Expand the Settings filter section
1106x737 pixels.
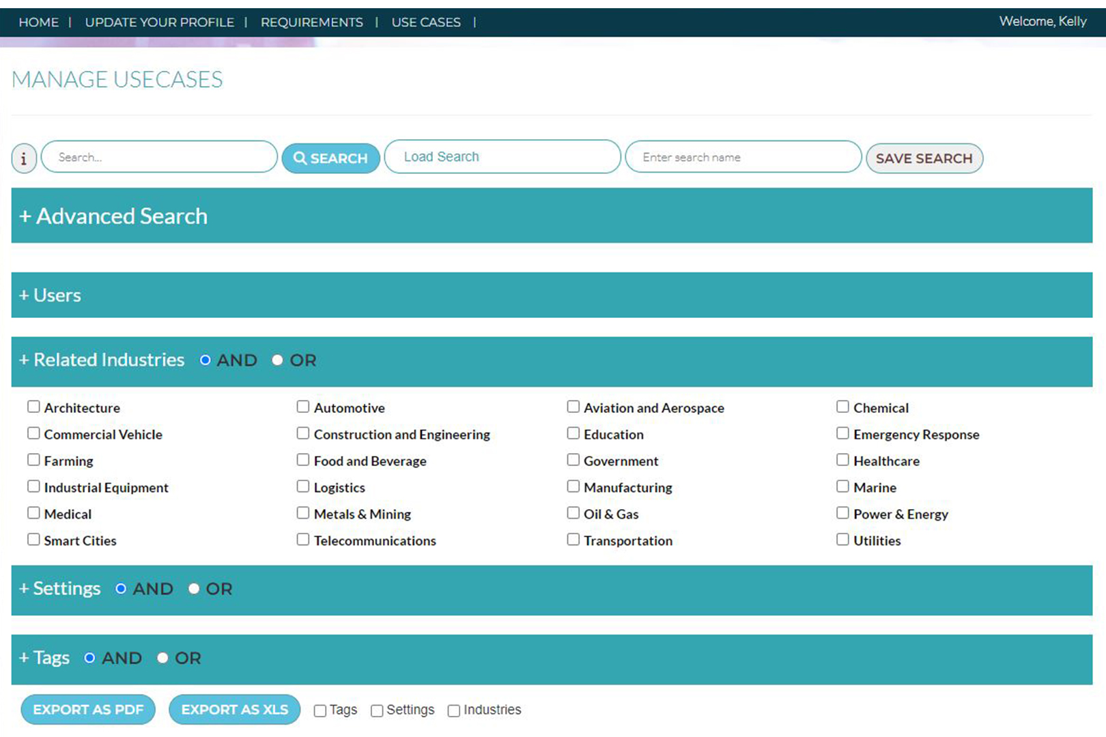coord(59,589)
